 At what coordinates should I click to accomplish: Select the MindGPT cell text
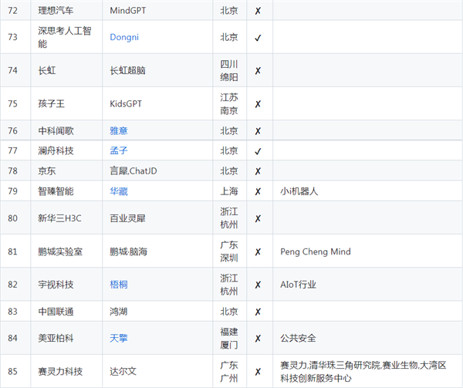coord(128,11)
